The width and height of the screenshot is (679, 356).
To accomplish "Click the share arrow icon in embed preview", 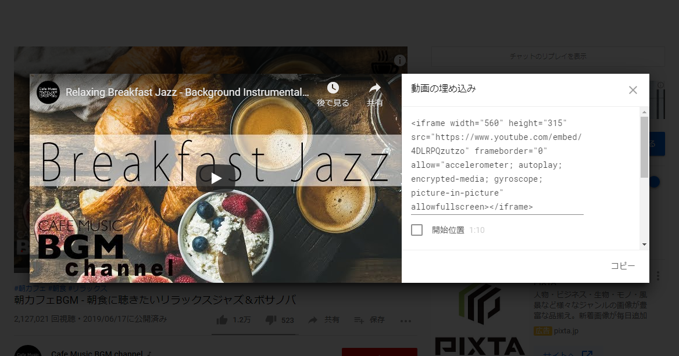I will 374,88.
